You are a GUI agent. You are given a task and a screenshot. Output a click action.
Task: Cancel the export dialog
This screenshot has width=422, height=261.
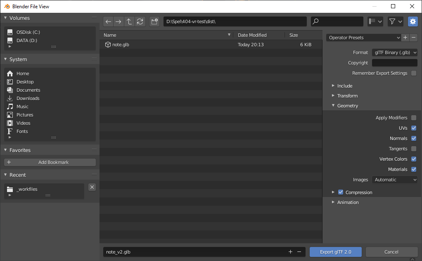click(391, 252)
